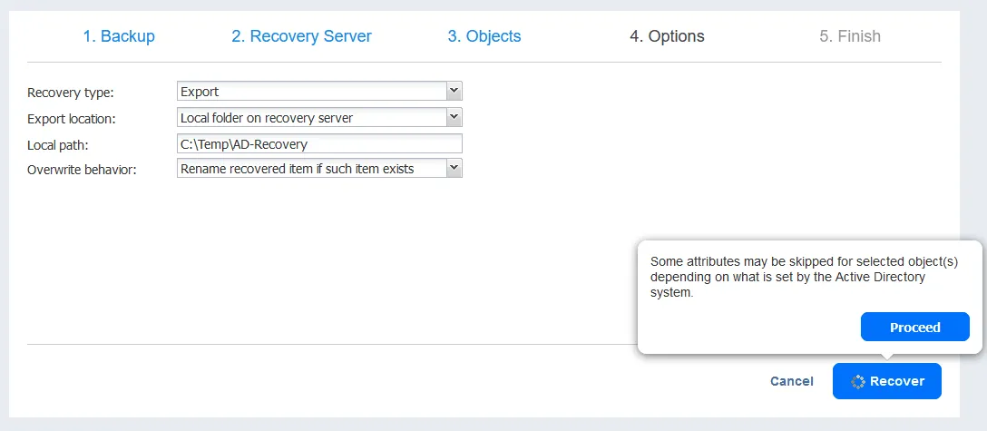Viewport: 987px width, 431px height.
Task: Click the Overwrite behavior label
Action: coord(82,170)
